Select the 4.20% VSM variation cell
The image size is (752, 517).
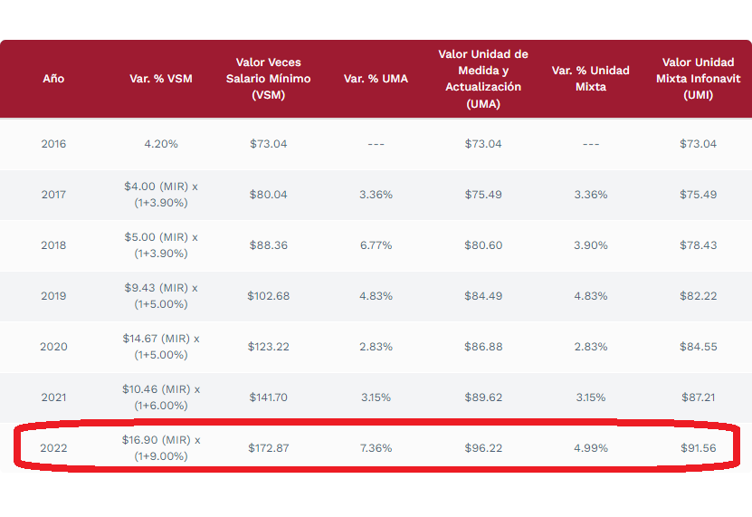pyautogui.click(x=161, y=144)
